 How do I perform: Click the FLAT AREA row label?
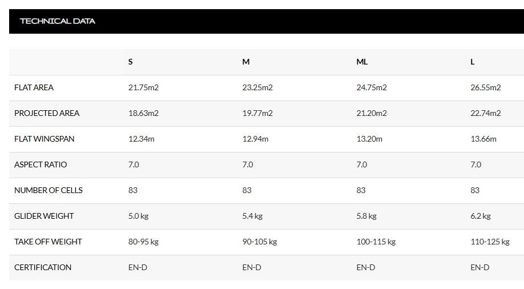pyautogui.click(x=34, y=87)
